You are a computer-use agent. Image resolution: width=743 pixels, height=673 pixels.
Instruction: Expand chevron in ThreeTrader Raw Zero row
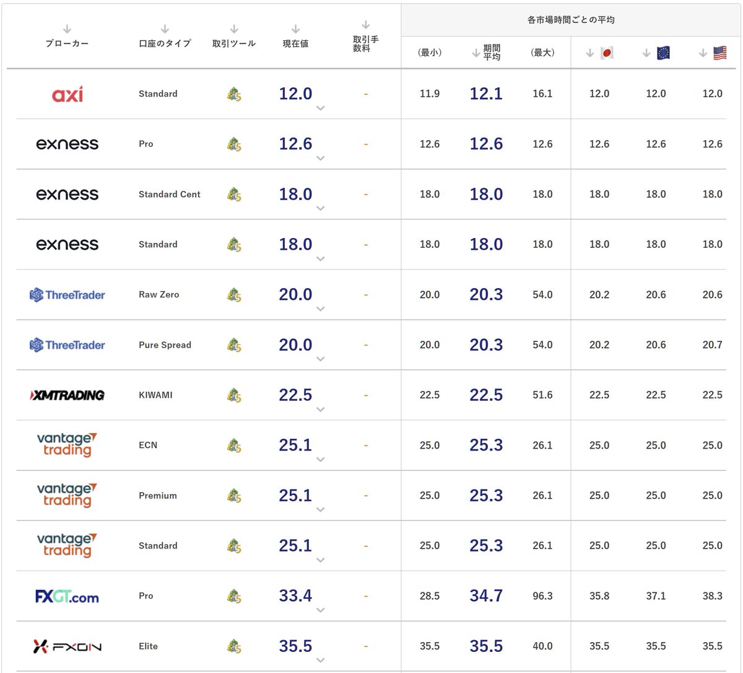point(320,309)
